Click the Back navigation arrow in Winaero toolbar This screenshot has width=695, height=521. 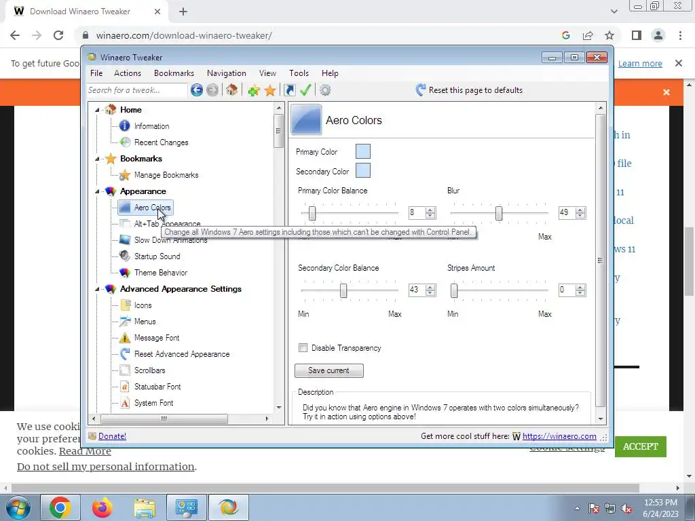[197, 90]
